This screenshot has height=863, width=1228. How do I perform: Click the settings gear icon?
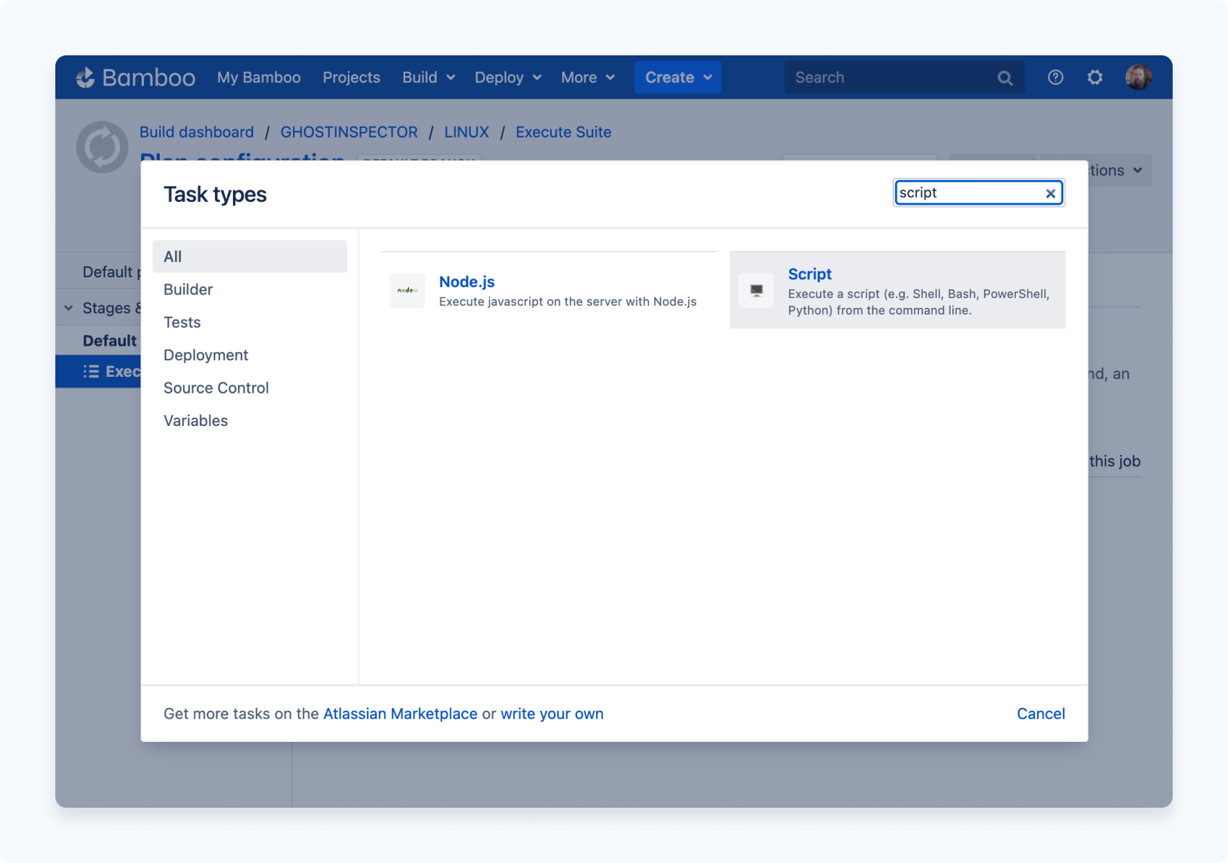coord(1095,77)
